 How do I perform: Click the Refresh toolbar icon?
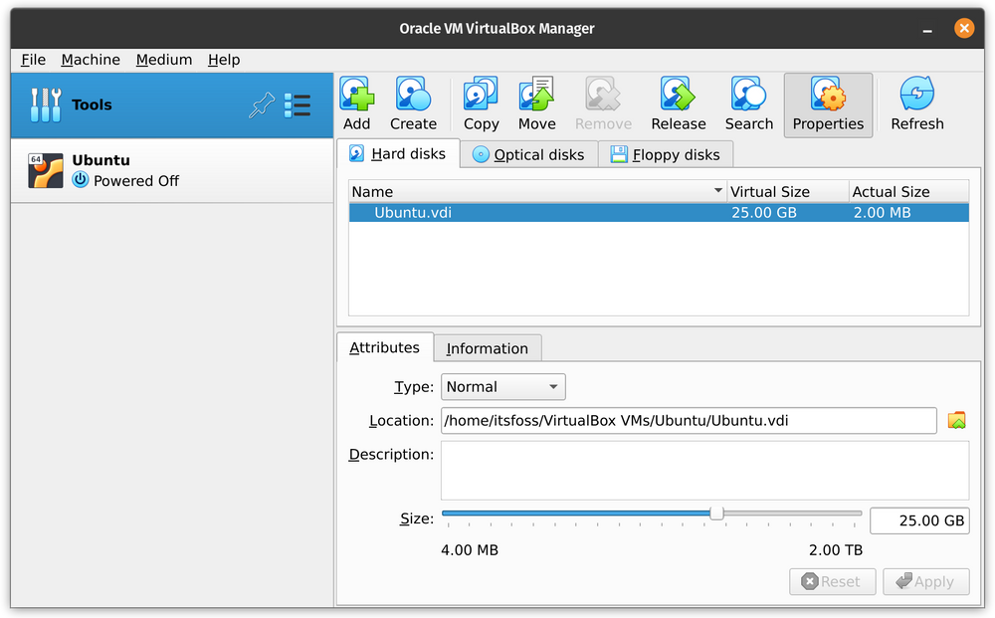[x=916, y=96]
